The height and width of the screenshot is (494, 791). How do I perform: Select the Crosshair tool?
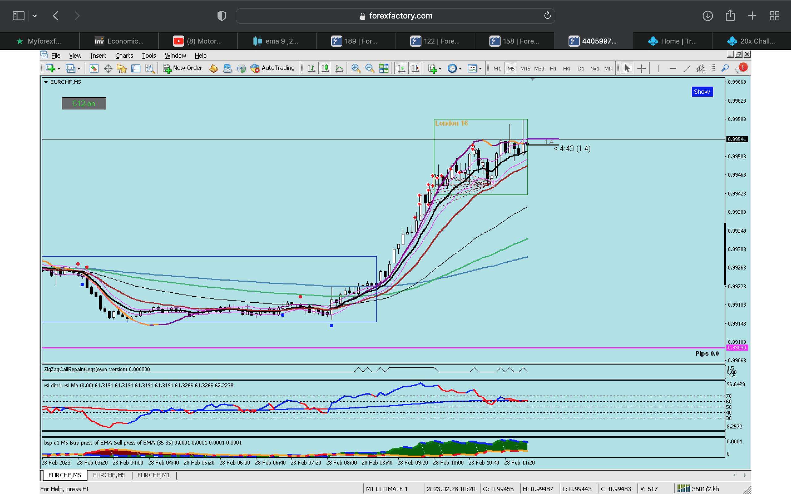[x=642, y=69]
